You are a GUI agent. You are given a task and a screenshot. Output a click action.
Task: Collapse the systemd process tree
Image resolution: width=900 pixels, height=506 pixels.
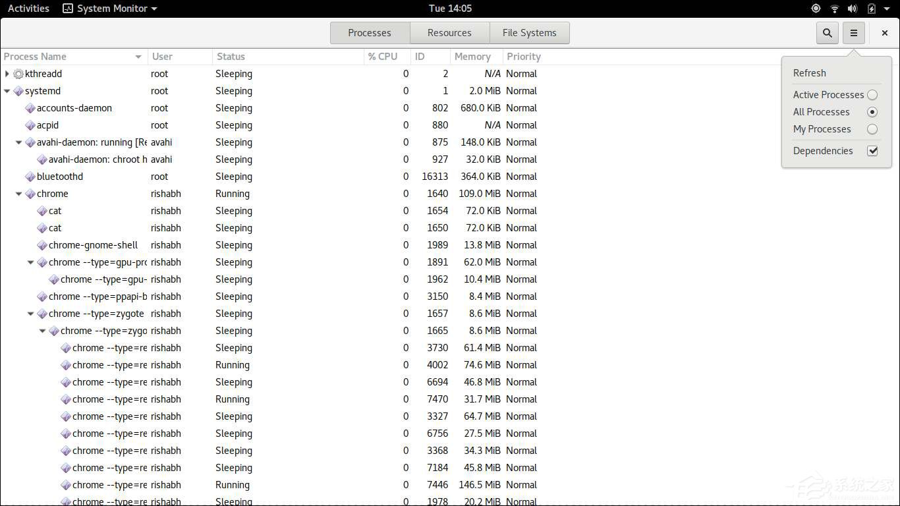(7, 91)
